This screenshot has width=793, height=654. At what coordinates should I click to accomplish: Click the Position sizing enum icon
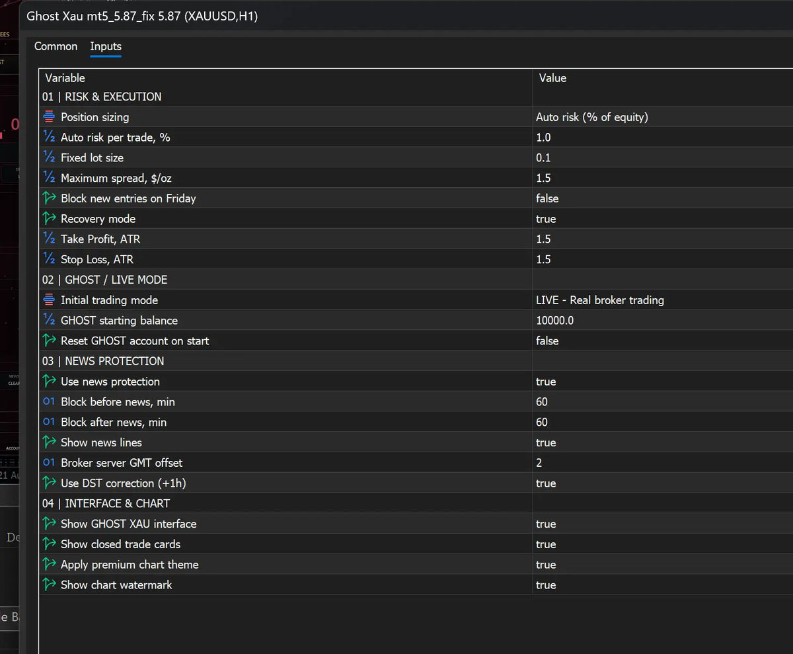click(x=49, y=117)
